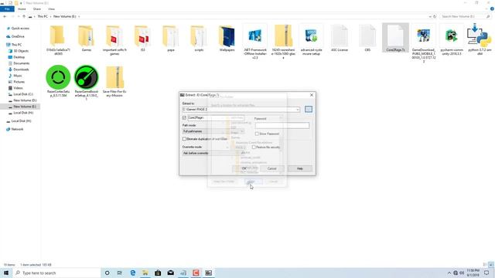Select Quick access in the navigation pane
This screenshot has width=495, height=278.
point(20,29)
